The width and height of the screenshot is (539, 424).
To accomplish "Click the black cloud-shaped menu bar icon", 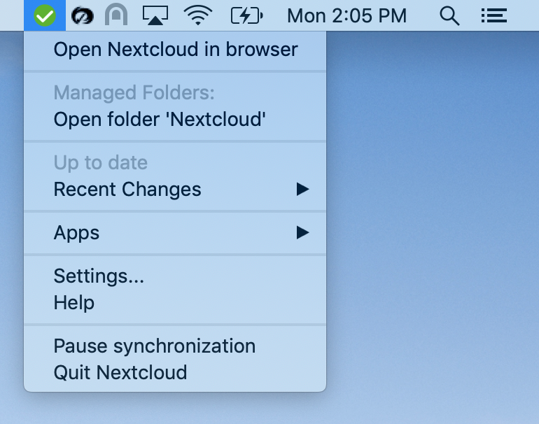I will pos(83,15).
